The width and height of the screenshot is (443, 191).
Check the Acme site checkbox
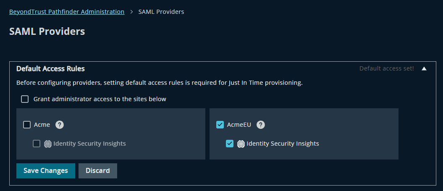point(27,125)
